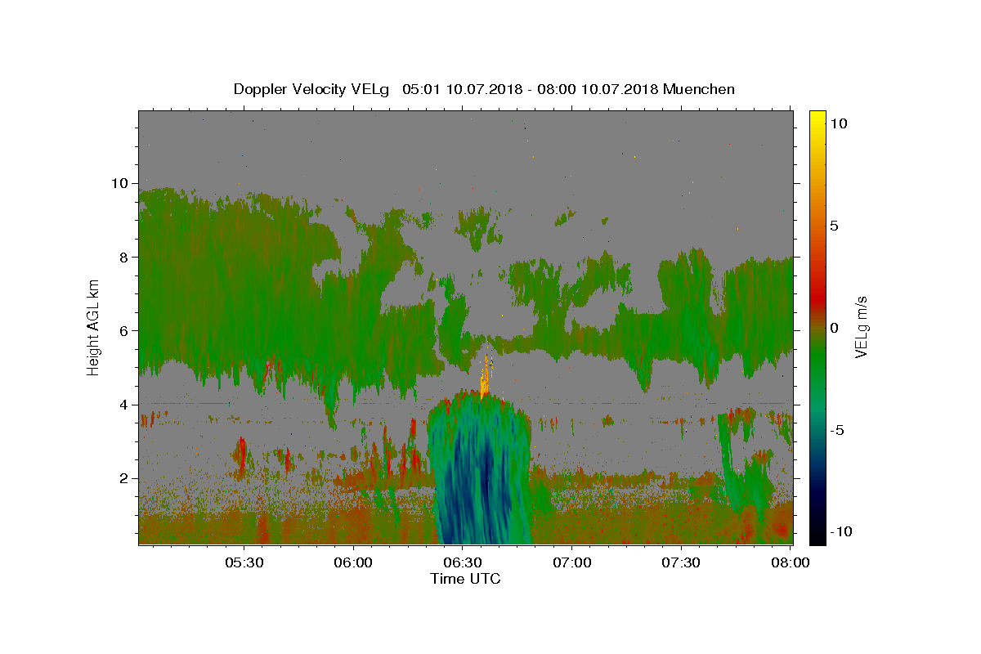The image size is (981, 654).
Task: Click the height tick label 10 on y-axis
Action: point(122,183)
